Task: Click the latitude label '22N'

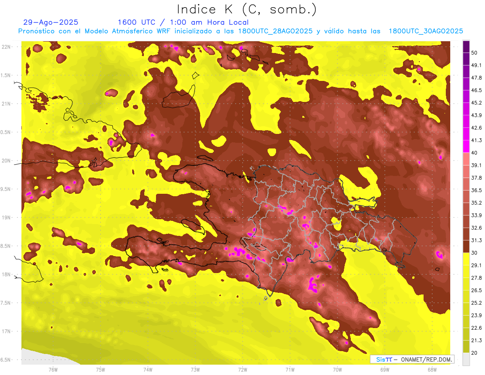Action: (7, 47)
